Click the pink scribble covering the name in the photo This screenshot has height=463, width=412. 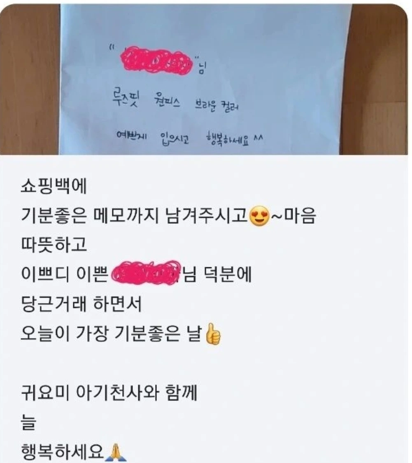click(157, 61)
